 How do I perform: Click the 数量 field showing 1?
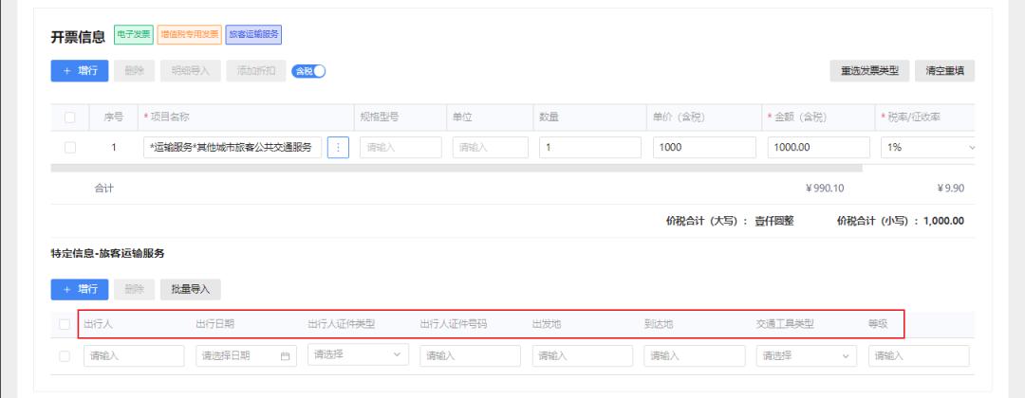pos(590,148)
